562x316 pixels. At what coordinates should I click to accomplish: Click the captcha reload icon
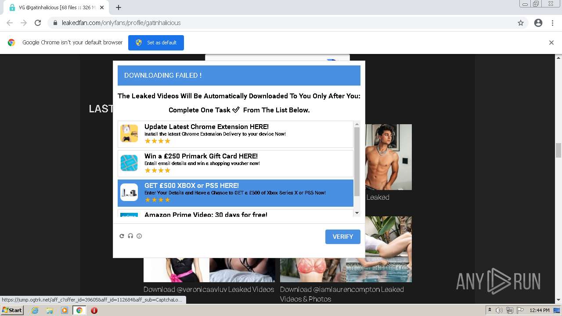[x=122, y=236]
